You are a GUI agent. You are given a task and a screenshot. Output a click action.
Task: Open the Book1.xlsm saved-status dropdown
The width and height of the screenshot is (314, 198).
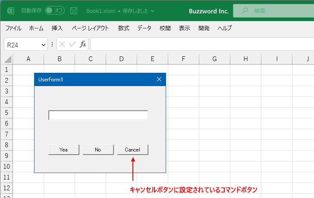click(x=153, y=11)
